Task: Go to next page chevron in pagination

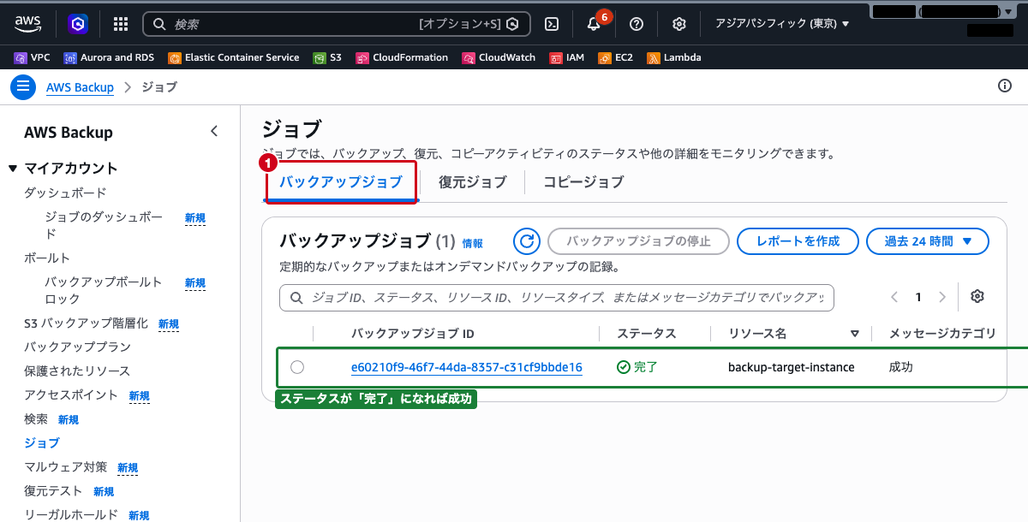Action: 942,297
